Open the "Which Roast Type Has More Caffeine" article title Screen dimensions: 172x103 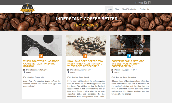41,64
